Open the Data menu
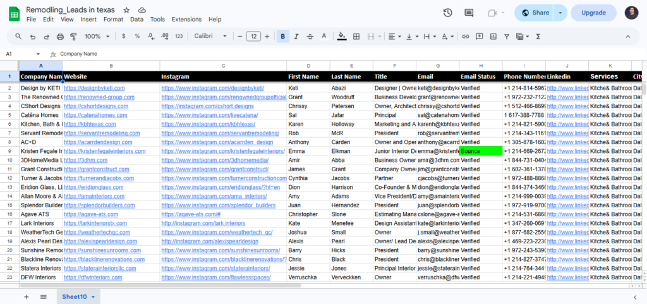The width and height of the screenshot is (647, 304). (x=137, y=20)
